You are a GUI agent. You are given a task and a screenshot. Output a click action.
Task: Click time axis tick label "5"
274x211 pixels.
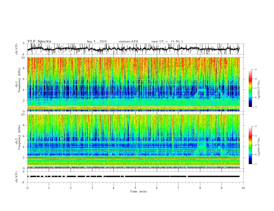(x=135, y=188)
